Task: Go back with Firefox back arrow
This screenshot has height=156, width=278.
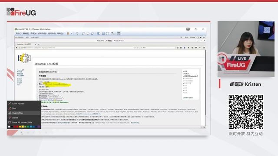Action: click(17, 48)
